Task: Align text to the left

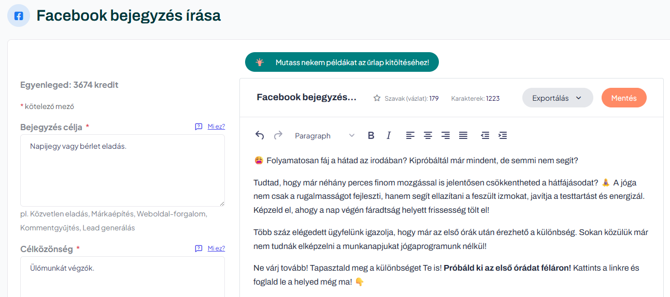Action: [x=410, y=135]
